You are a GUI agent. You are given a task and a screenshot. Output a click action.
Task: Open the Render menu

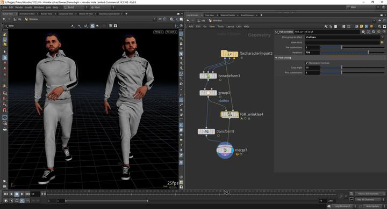(x=19, y=8)
